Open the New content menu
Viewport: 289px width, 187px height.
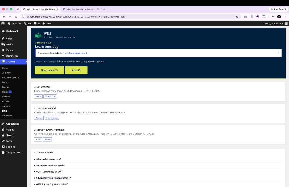tap(47, 23)
